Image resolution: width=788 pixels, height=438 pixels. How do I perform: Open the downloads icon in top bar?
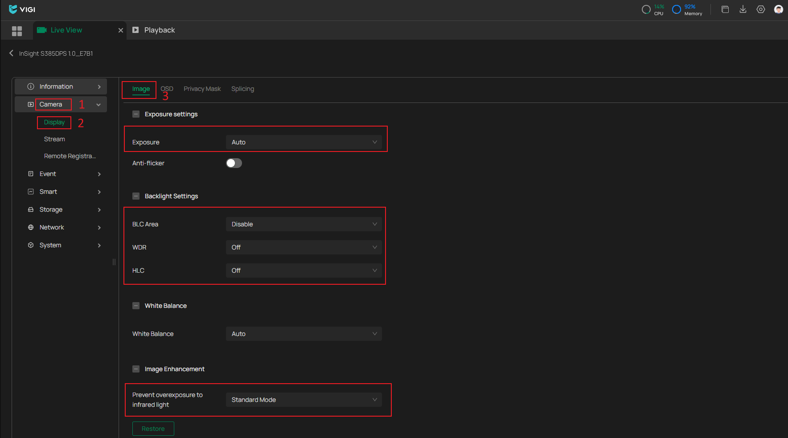(743, 9)
